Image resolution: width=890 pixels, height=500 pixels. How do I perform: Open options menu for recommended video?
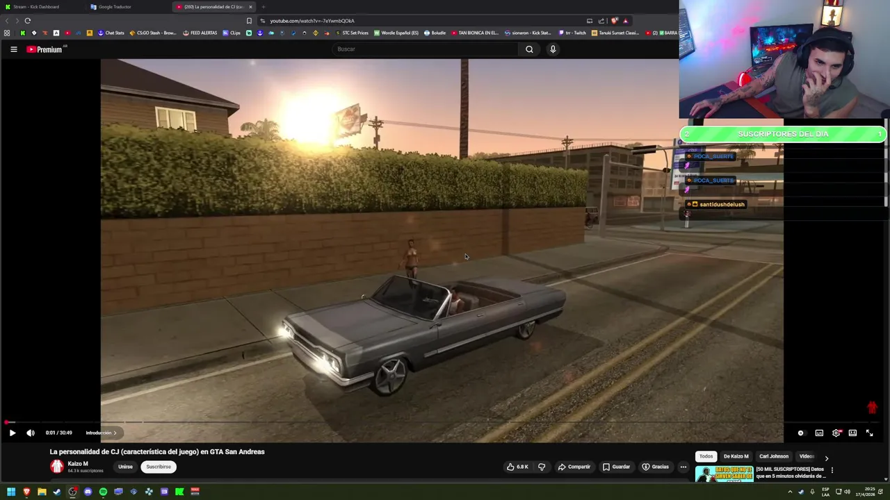click(x=832, y=470)
